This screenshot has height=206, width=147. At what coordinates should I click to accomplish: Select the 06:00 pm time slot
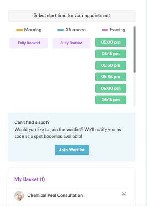point(111,88)
